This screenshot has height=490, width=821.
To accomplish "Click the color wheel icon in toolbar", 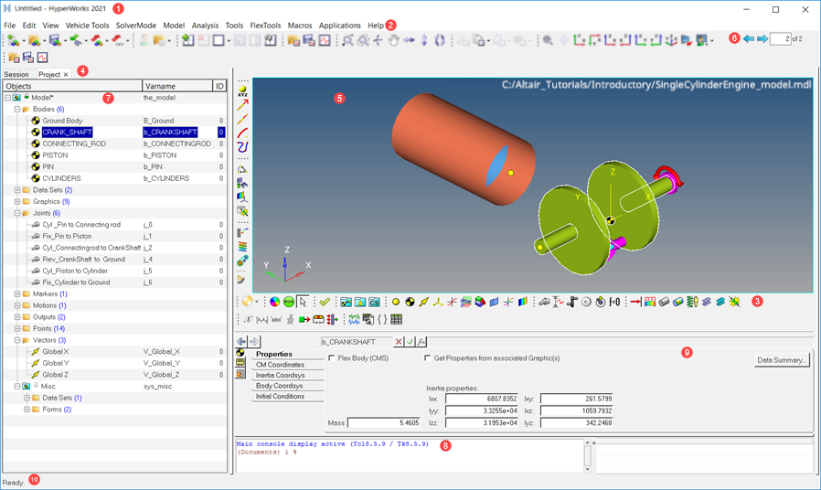I will click(x=274, y=302).
